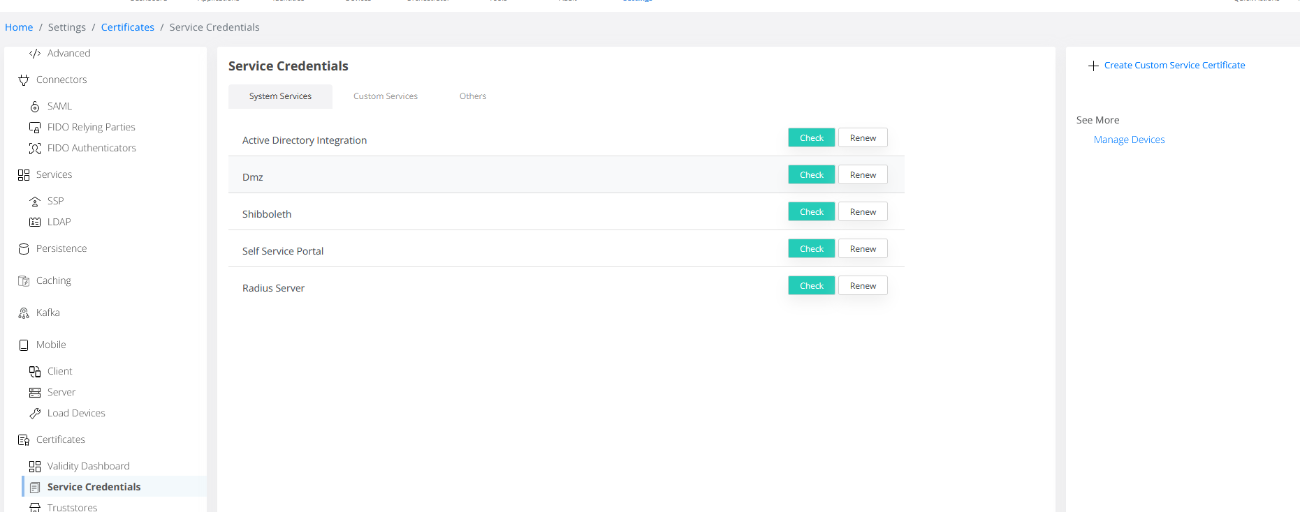Open the Services section in sidebar
This screenshot has height=512, width=1300.
(x=54, y=175)
